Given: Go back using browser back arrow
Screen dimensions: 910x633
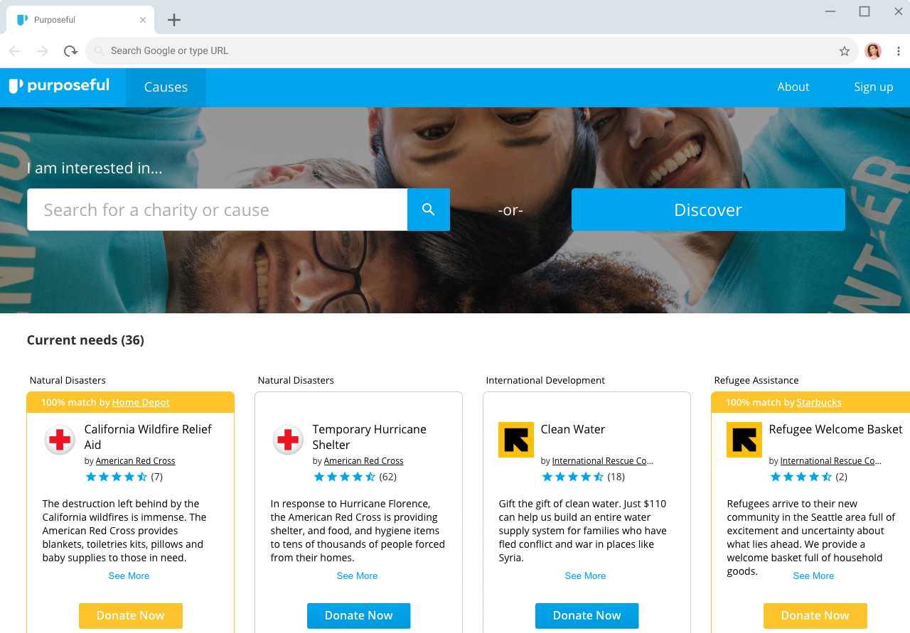Looking at the screenshot, I should [x=14, y=51].
